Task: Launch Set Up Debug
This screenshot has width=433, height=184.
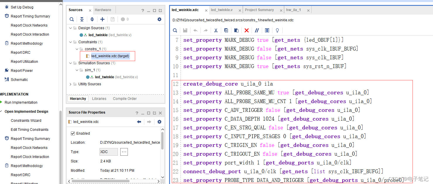Action: pyautogui.click(x=22, y=7)
